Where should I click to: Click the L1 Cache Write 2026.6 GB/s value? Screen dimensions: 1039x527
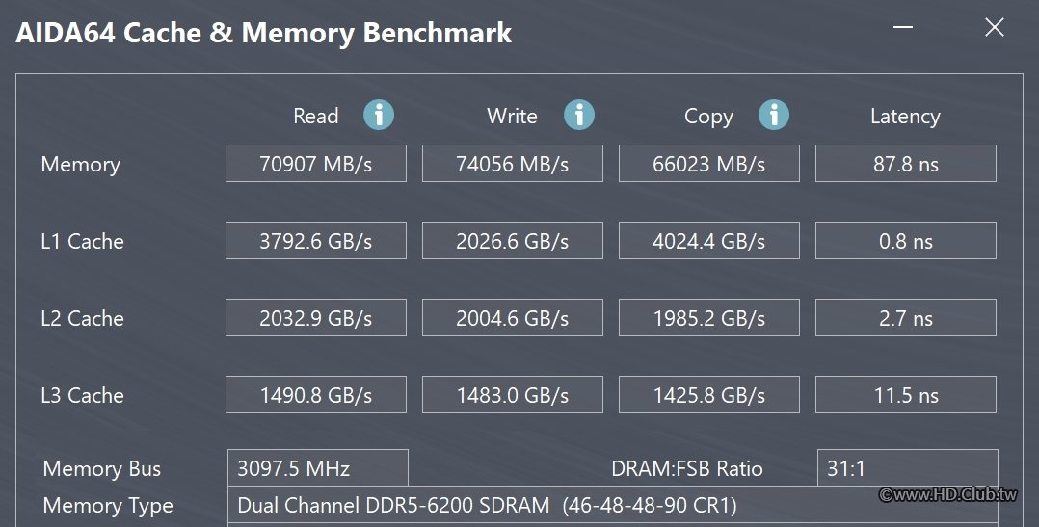pyautogui.click(x=513, y=241)
